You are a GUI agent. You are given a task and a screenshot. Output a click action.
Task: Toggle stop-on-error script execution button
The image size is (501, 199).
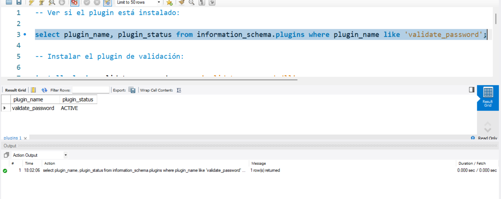point(74,2)
